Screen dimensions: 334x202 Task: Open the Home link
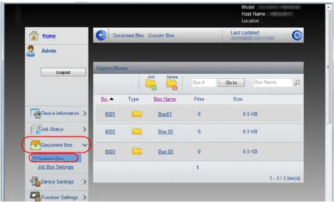pos(49,36)
